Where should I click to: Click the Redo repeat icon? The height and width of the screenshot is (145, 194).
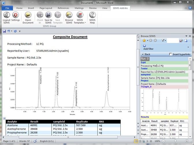[x=15, y=31]
